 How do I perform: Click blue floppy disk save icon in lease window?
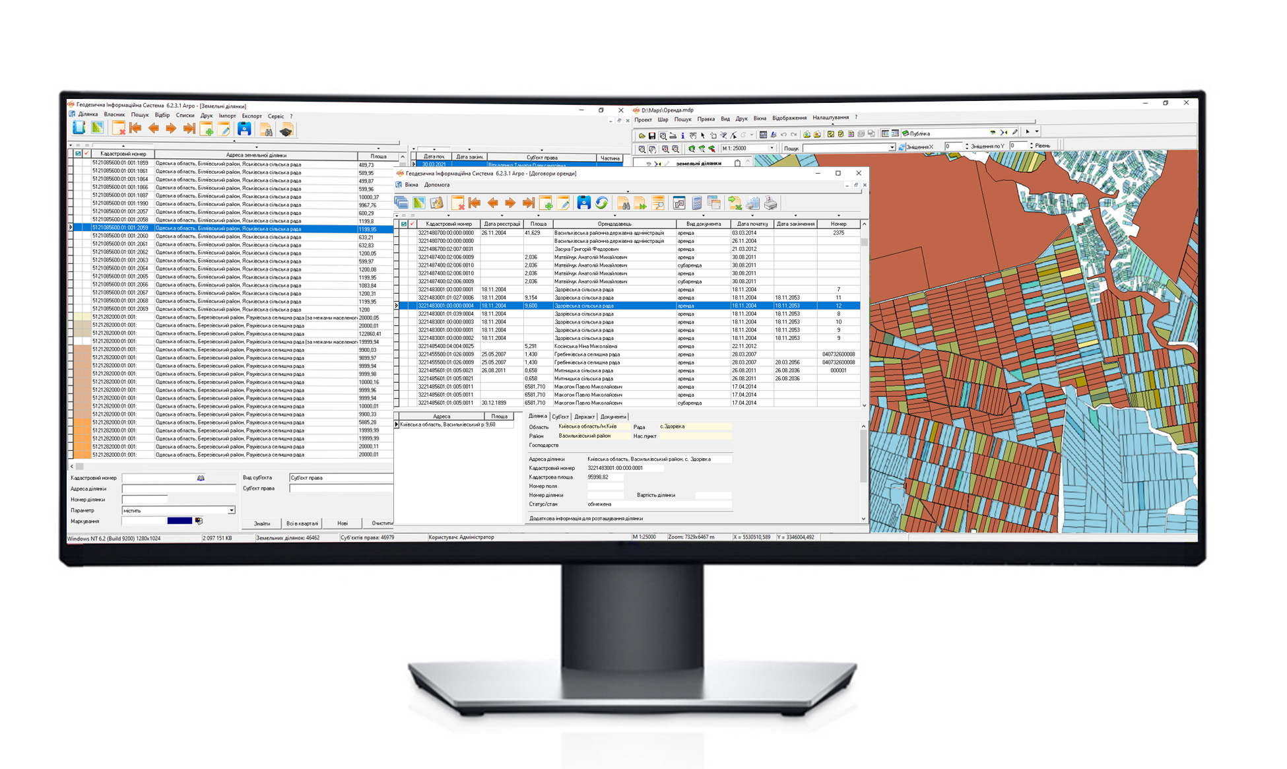click(x=583, y=203)
